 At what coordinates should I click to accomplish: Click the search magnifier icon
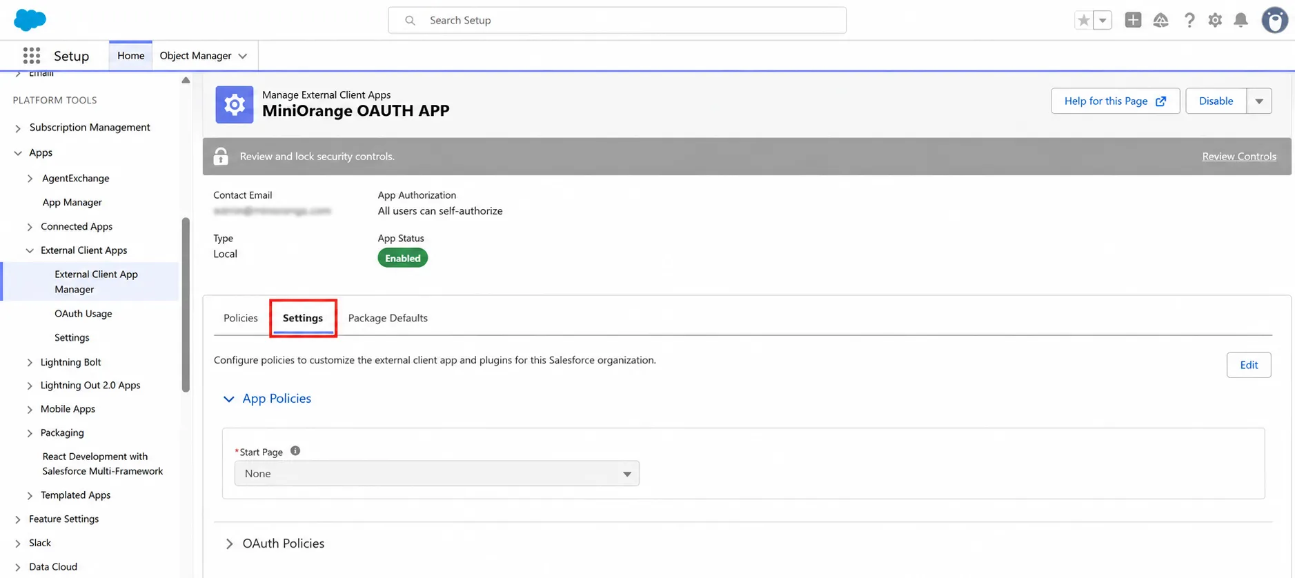tap(410, 21)
